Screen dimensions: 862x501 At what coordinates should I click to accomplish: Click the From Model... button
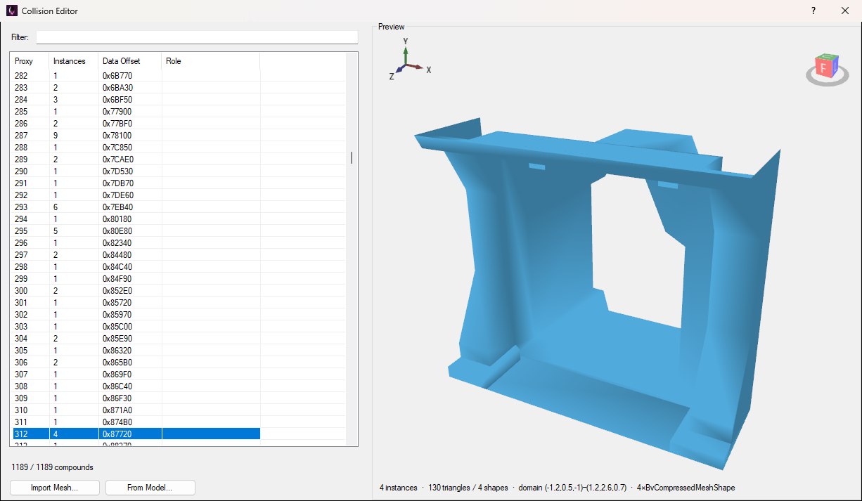150,488
